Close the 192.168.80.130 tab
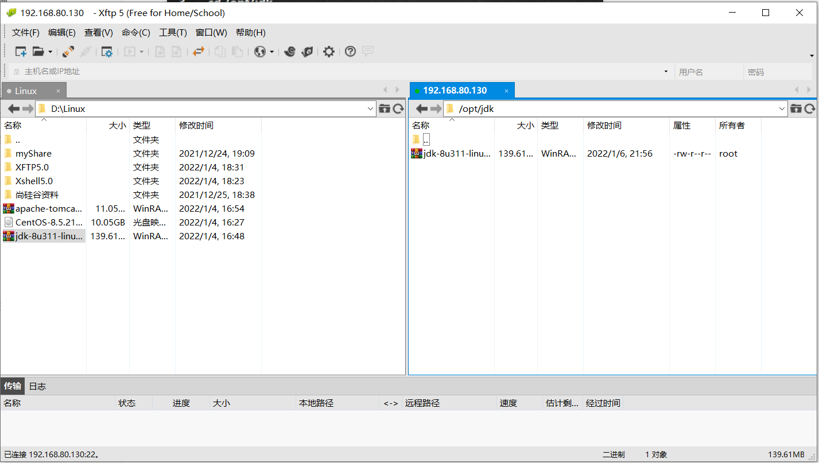 506,91
